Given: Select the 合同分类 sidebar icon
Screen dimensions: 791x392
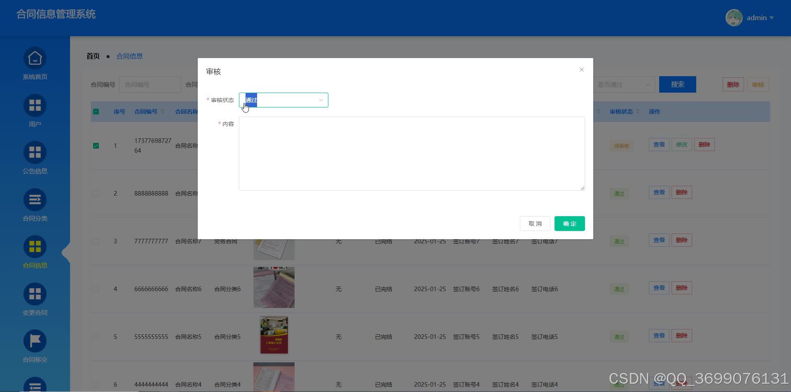Looking at the screenshot, I should click(35, 200).
